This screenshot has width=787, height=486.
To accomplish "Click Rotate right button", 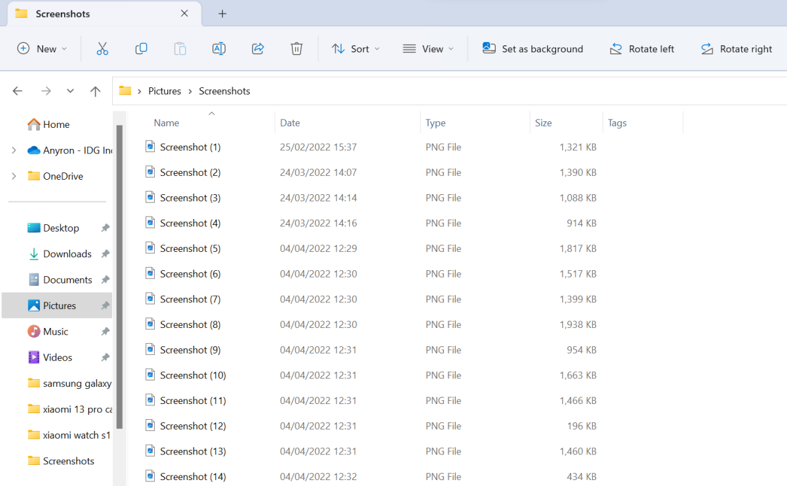I will [737, 49].
